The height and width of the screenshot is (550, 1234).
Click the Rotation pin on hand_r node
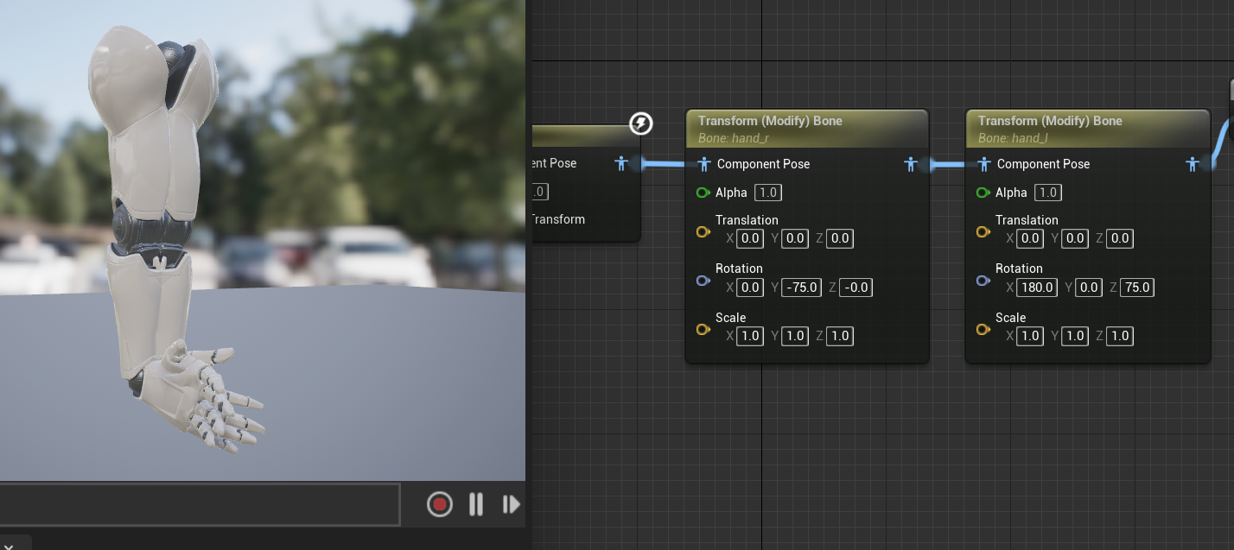[x=703, y=281]
